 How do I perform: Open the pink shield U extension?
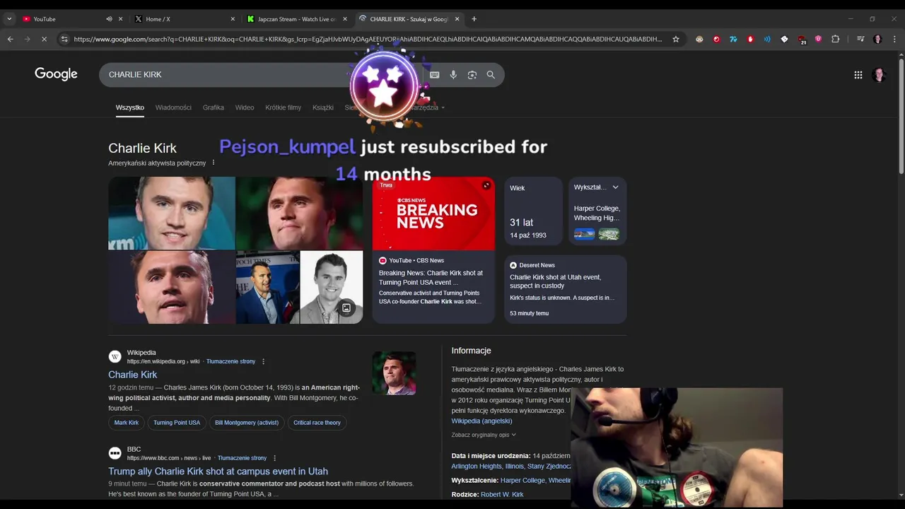(x=818, y=39)
